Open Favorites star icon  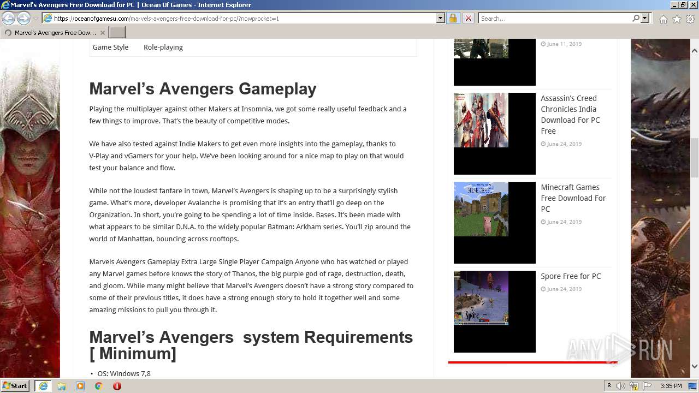pyautogui.click(x=677, y=19)
